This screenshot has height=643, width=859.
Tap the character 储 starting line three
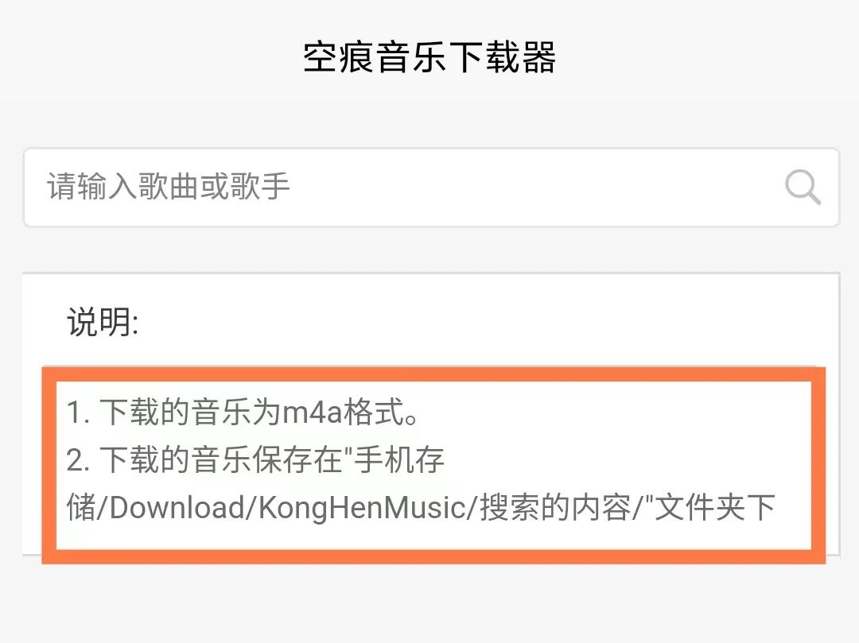point(81,507)
